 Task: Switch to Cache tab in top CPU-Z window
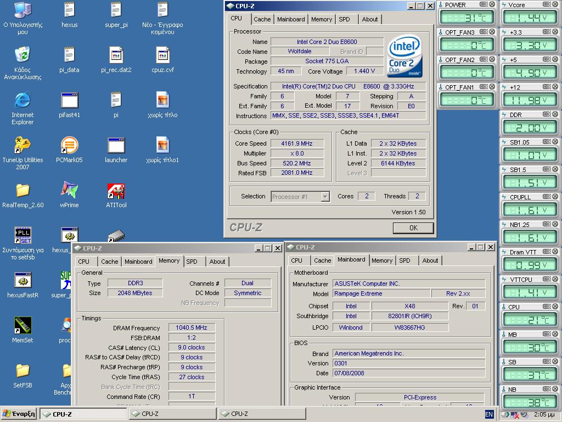262,19
